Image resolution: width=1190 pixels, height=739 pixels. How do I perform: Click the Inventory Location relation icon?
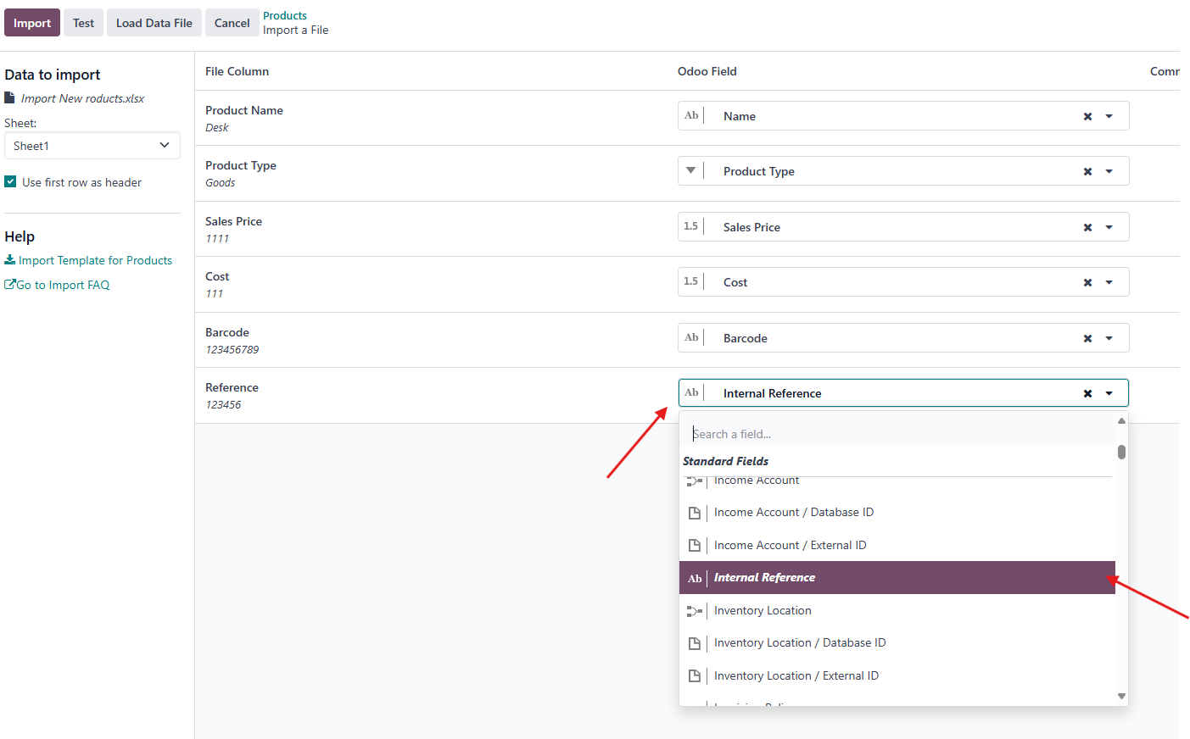point(695,611)
